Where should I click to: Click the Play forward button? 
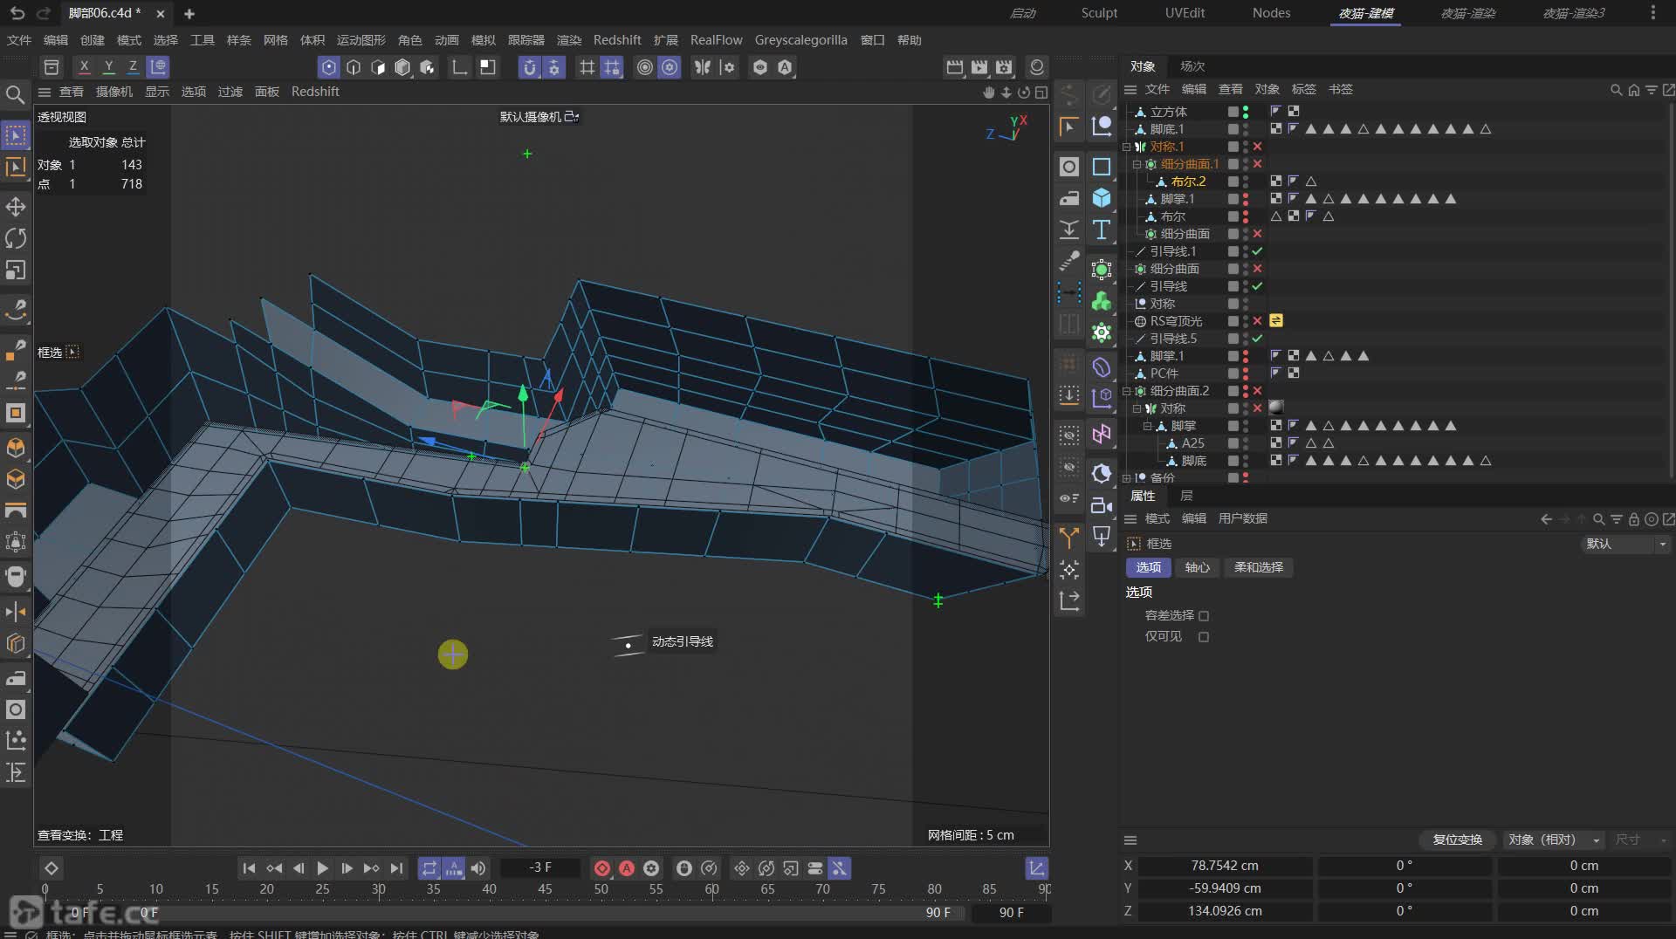pos(322,868)
